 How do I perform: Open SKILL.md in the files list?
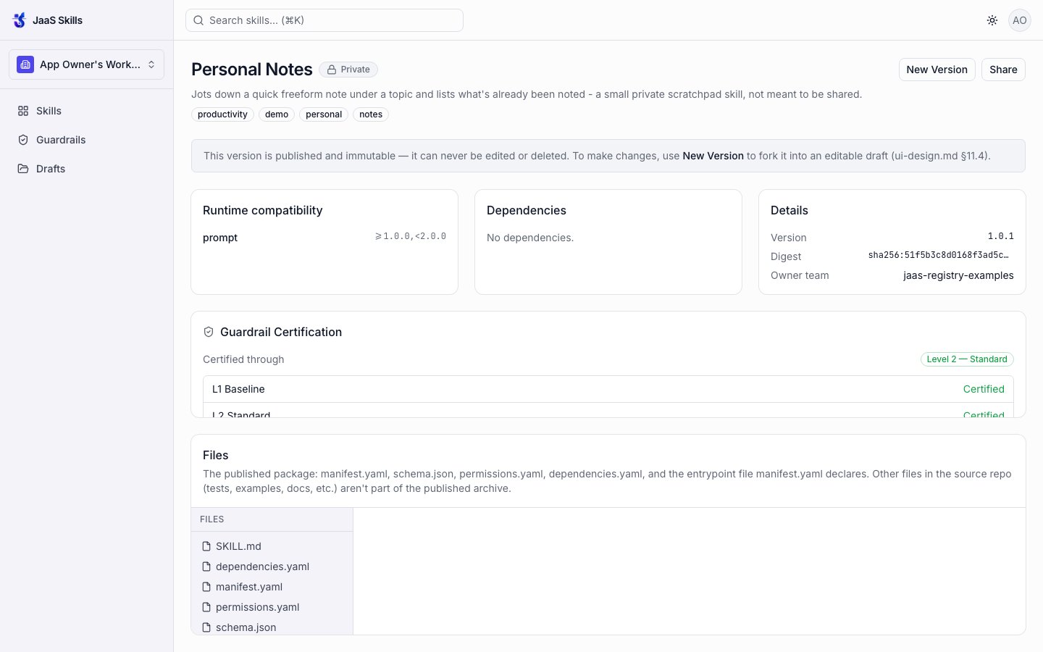(272, 546)
